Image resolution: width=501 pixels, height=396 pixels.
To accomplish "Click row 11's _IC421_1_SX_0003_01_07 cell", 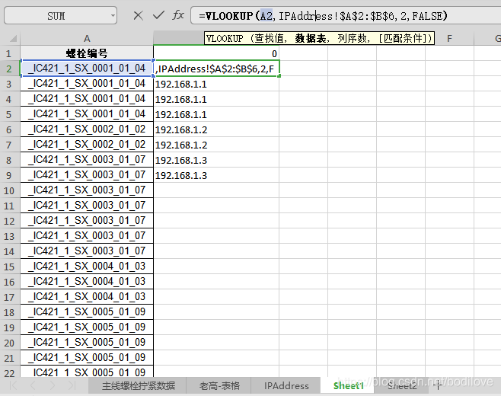I will pos(87,206).
